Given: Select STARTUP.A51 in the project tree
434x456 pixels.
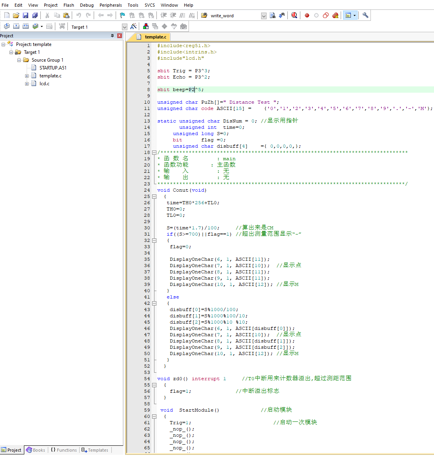Looking at the screenshot, I should click(53, 68).
